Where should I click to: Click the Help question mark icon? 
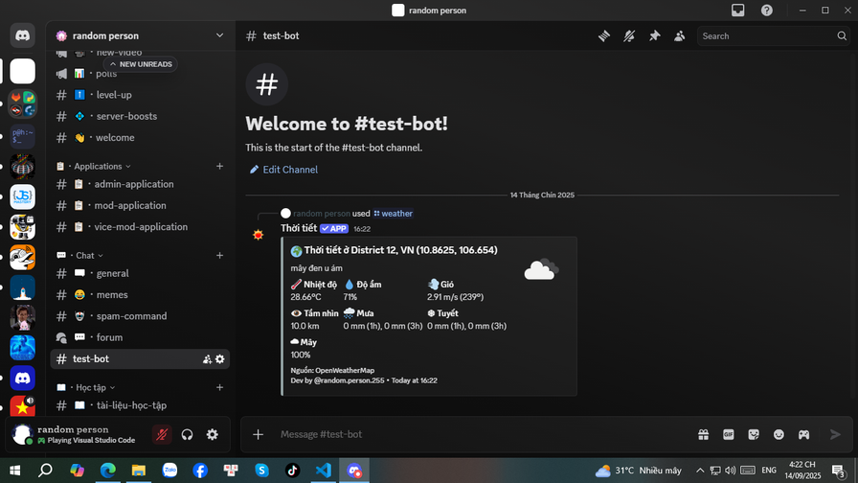pyautogui.click(x=766, y=11)
